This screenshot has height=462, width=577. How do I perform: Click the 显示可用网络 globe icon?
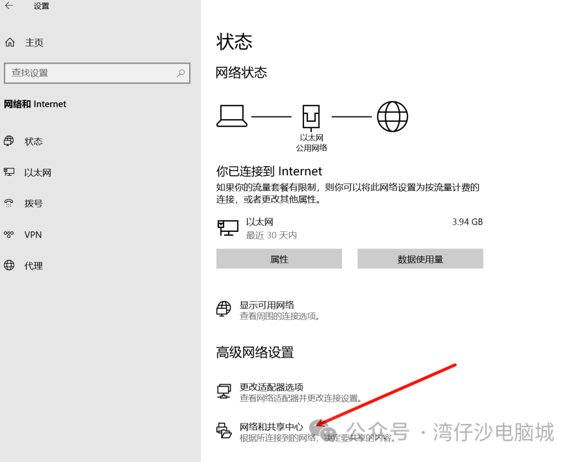(224, 309)
